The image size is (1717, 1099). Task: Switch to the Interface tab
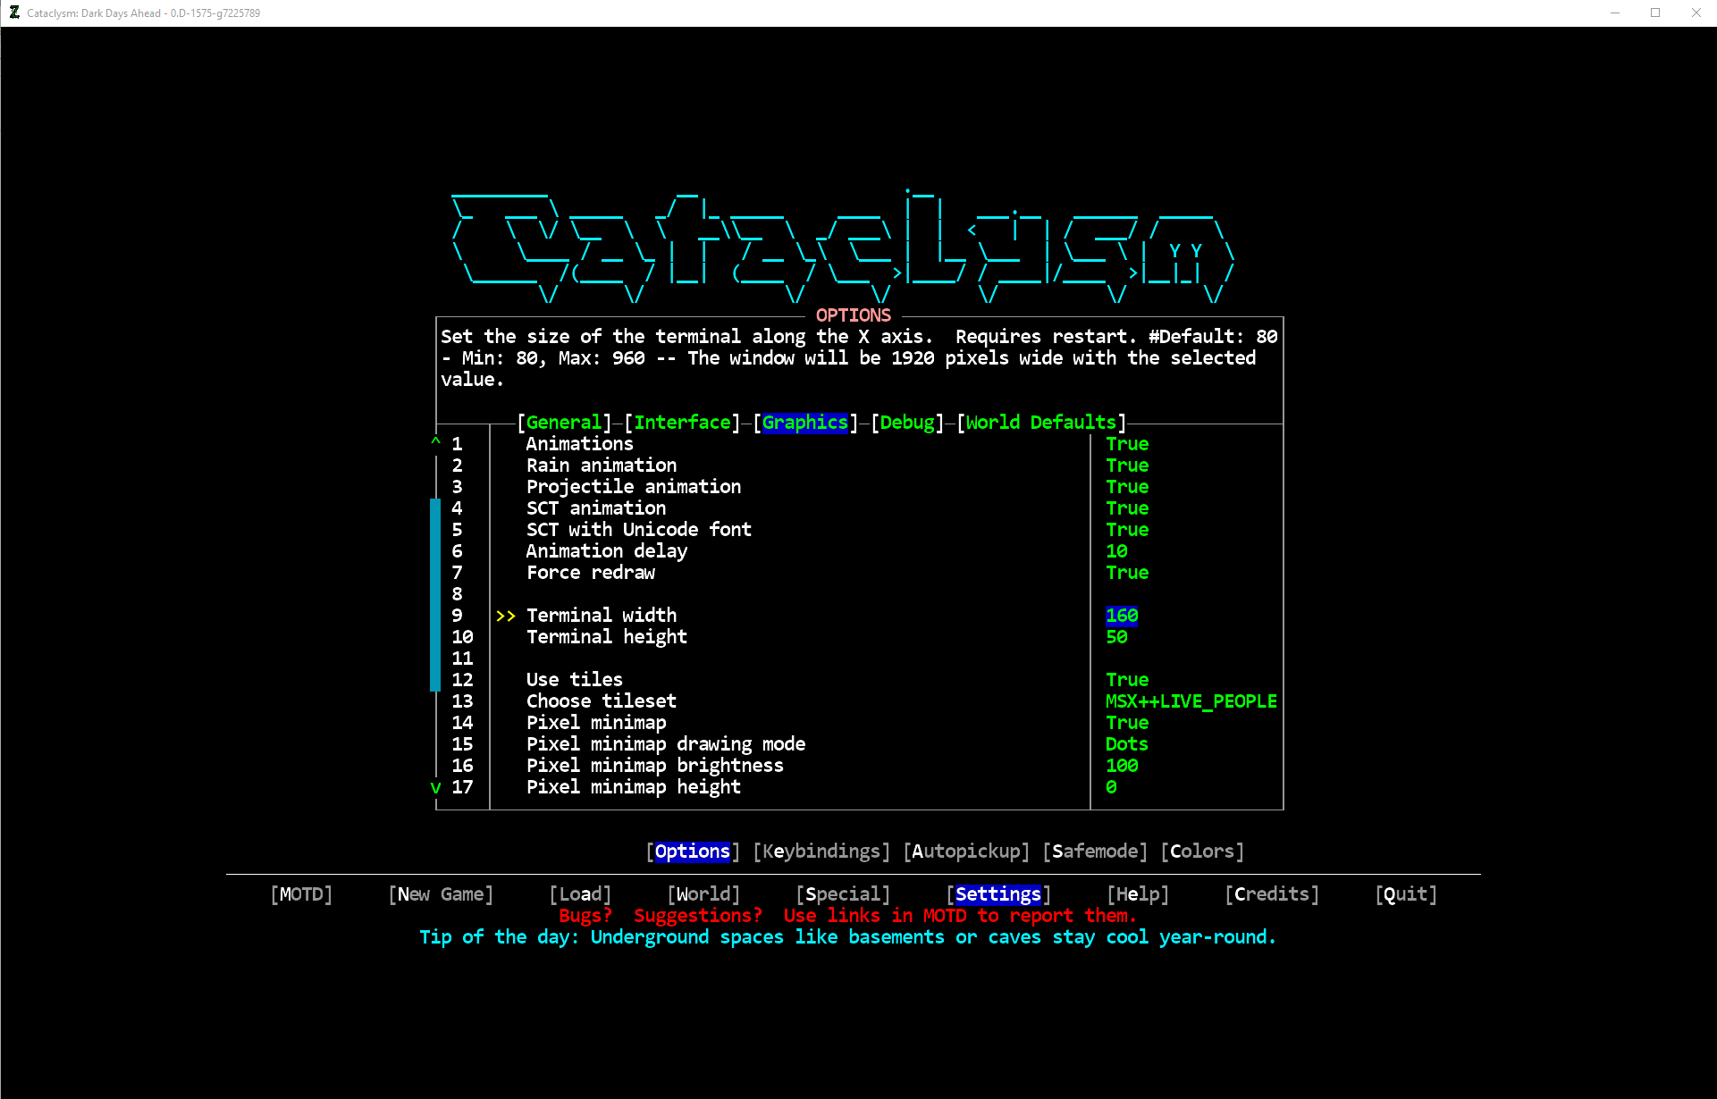pyautogui.click(x=682, y=423)
